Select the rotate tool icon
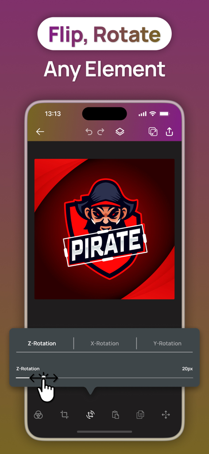 coord(90,415)
